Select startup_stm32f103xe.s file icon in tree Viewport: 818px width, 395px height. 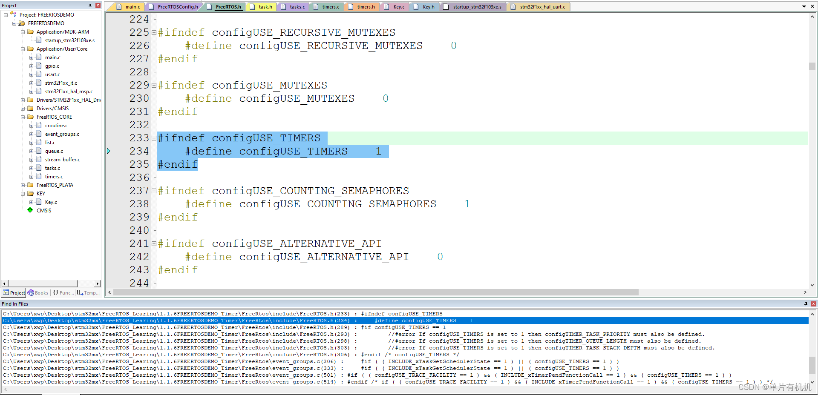click(39, 40)
